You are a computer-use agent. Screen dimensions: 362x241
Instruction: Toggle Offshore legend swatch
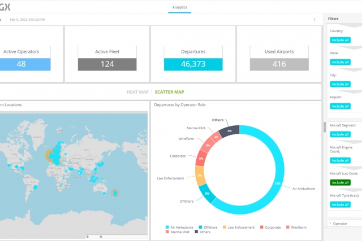pyautogui.click(x=200, y=227)
